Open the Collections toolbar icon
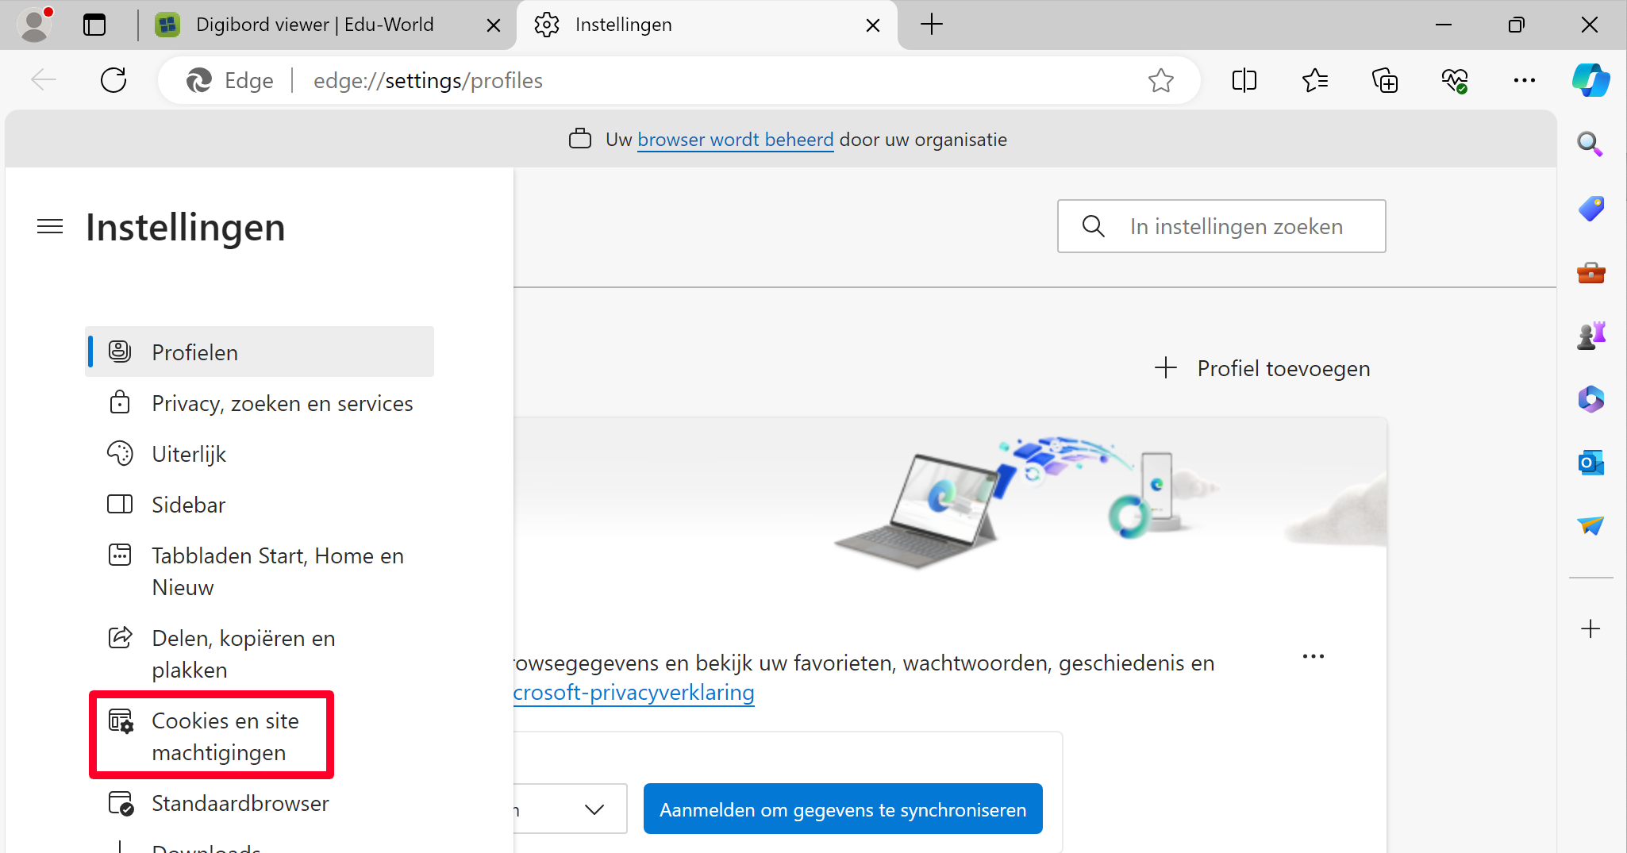 click(x=1384, y=80)
